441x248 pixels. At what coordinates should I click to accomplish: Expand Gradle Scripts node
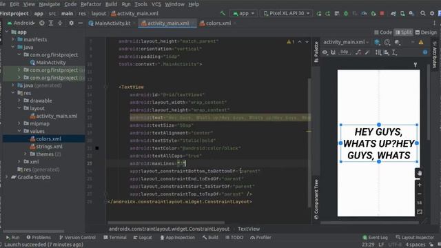(7, 177)
